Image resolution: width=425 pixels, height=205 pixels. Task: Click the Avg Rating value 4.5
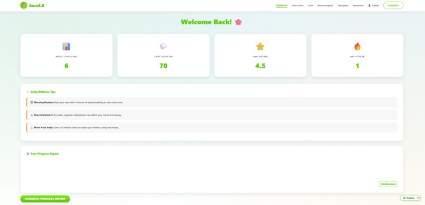pyautogui.click(x=260, y=66)
